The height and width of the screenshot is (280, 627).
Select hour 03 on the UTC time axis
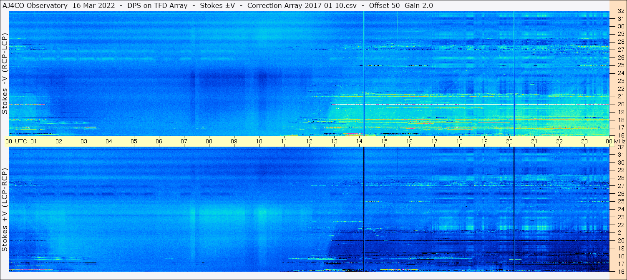(x=84, y=141)
